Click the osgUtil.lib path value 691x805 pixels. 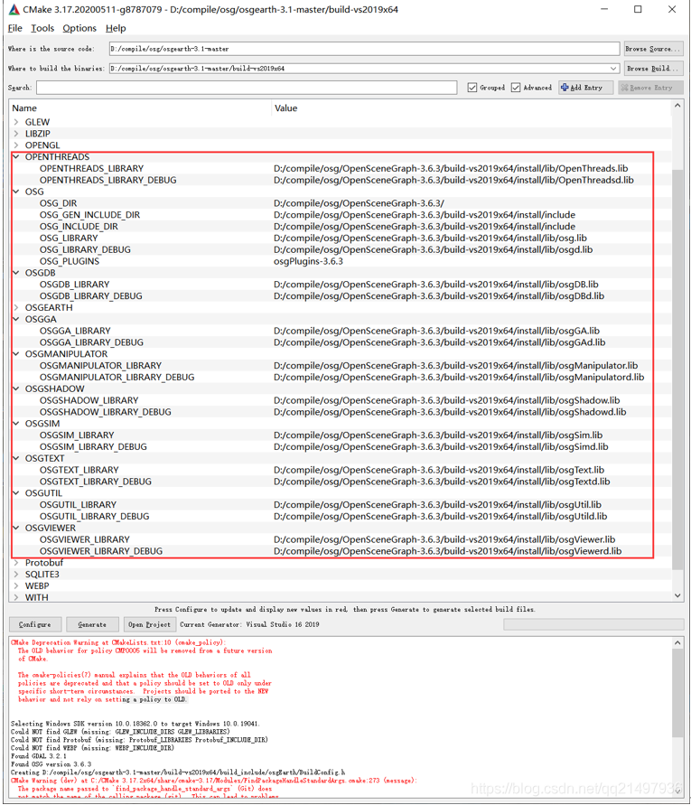click(437, 505)
